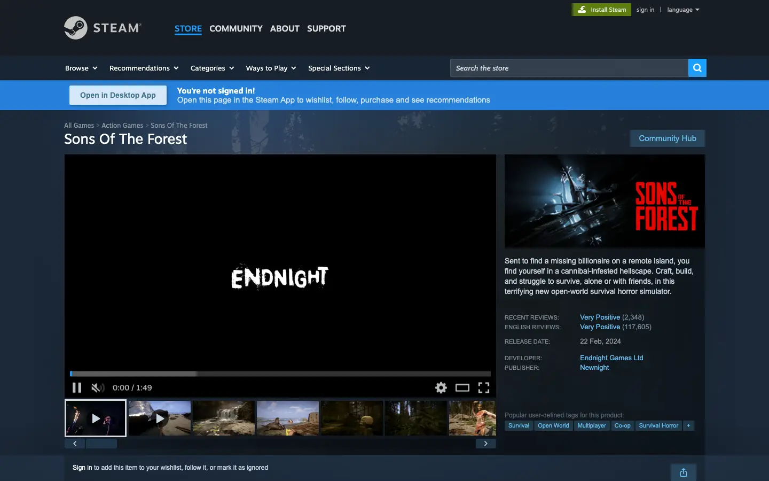Expand the Special Sections dropdown

pos(339,68)
